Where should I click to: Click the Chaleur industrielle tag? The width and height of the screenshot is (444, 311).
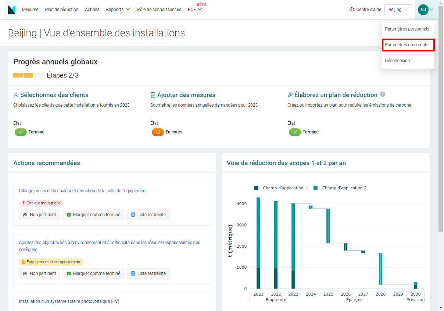[x=41, y=203]
